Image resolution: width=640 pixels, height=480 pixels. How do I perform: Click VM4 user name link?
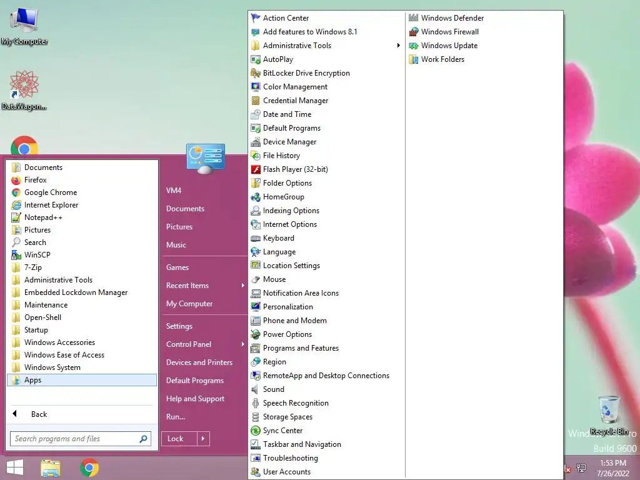click(x=174, y=191)
